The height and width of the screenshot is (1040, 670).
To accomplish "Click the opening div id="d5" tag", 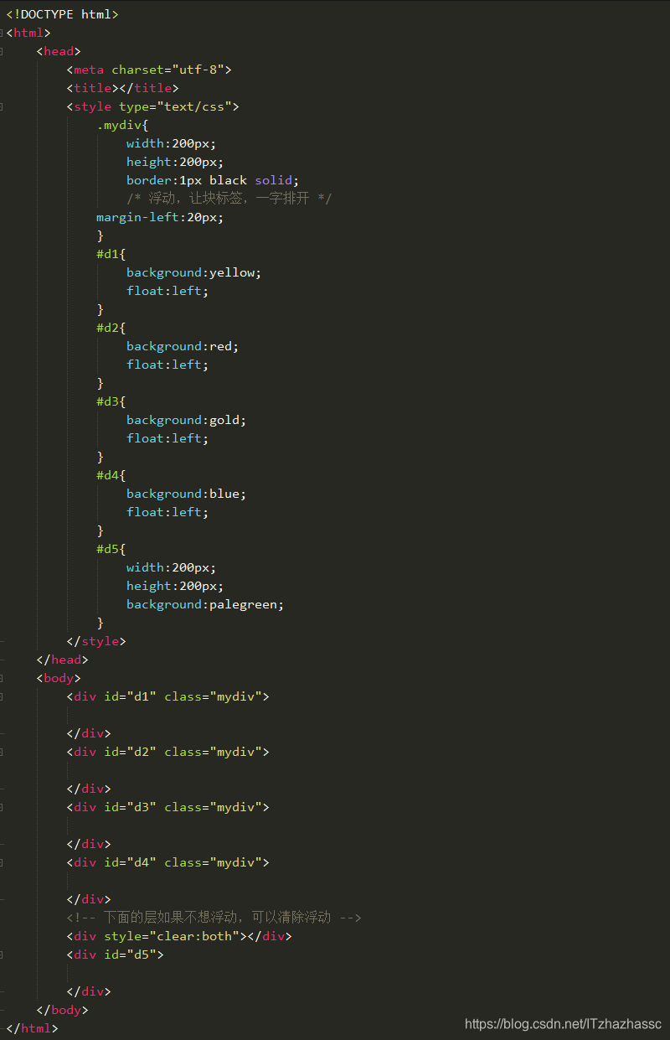I will 116,955.
